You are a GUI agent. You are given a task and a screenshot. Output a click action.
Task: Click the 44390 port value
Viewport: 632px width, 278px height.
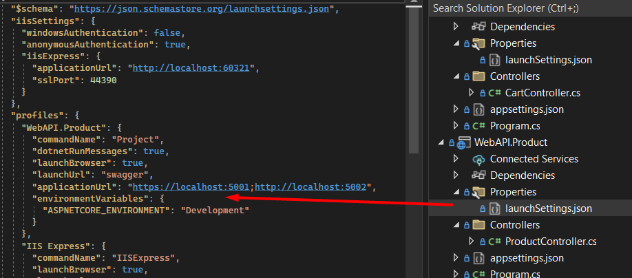click(x=103, y=80)
